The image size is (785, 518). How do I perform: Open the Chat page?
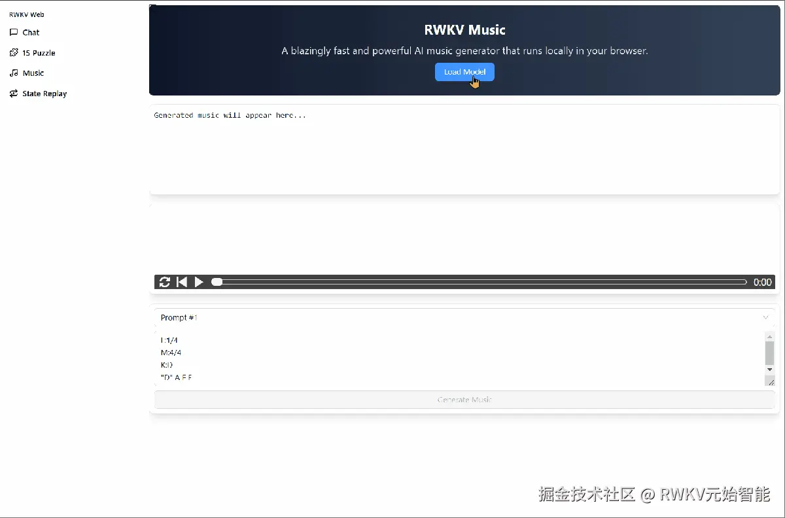pos(31,32)
